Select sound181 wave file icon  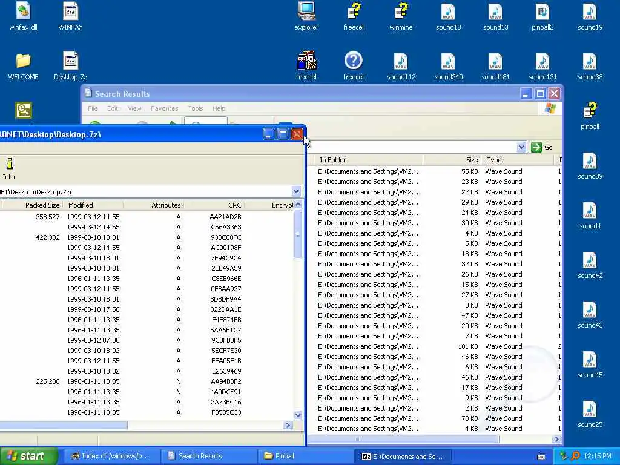coord(495,67)
